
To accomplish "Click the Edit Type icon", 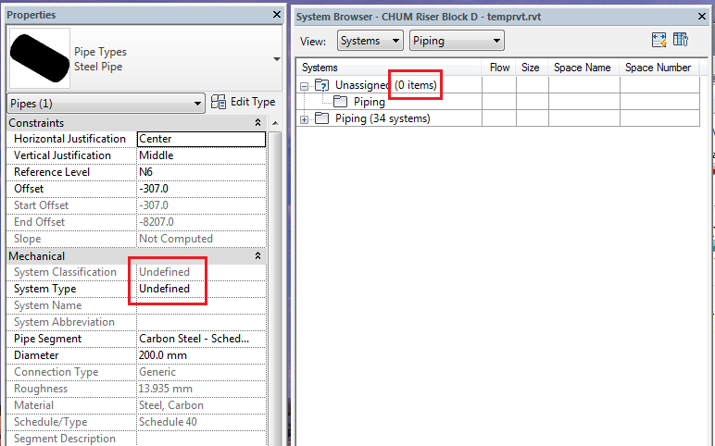I will (219, 102).
